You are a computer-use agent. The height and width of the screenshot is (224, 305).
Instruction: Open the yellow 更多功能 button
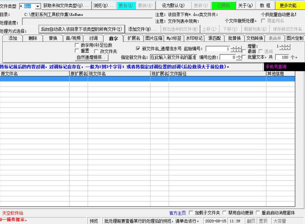[x=290, y=6]
